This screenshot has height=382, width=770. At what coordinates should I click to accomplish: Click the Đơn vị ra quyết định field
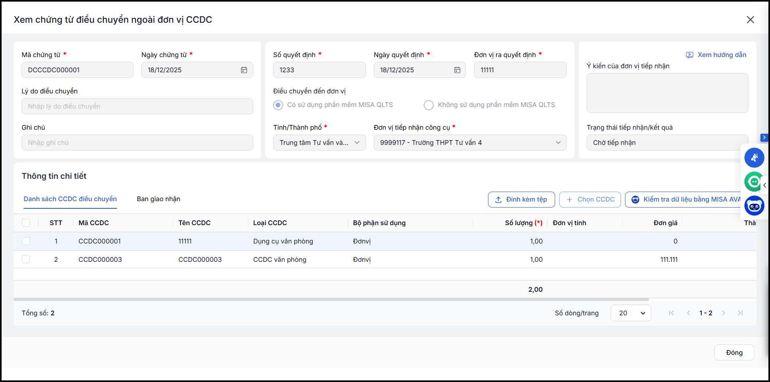pyautogui.click(x=520, y=70)
